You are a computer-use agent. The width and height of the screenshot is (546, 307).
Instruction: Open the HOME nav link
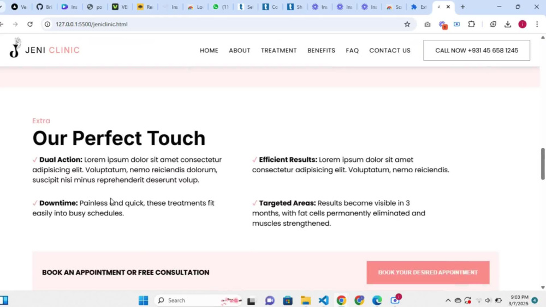tap(209, 50)
